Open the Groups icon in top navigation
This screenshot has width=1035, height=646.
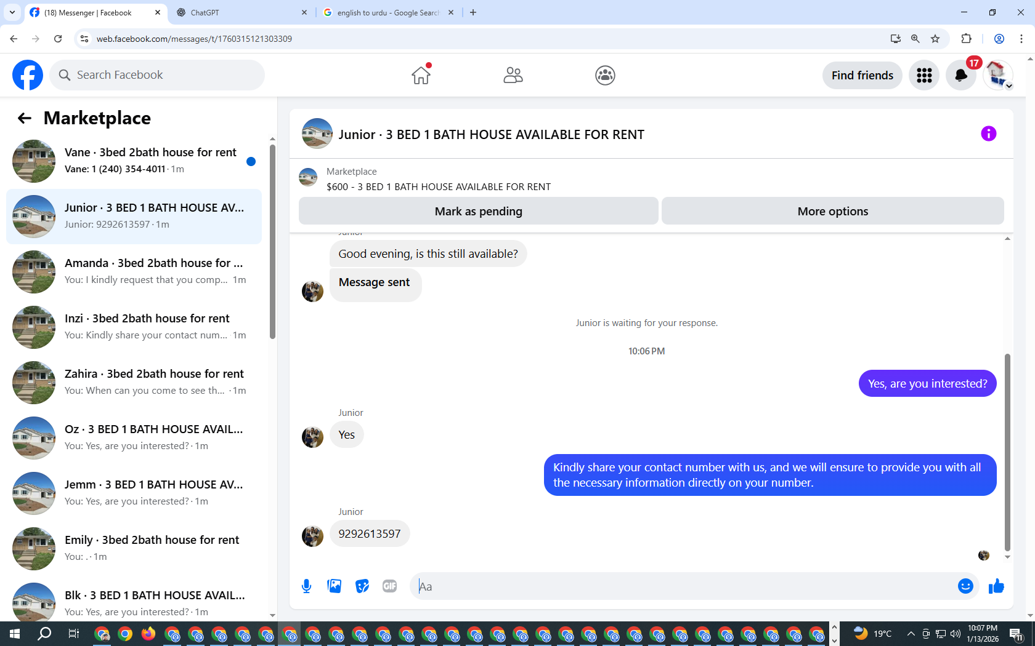click(605, 75)
